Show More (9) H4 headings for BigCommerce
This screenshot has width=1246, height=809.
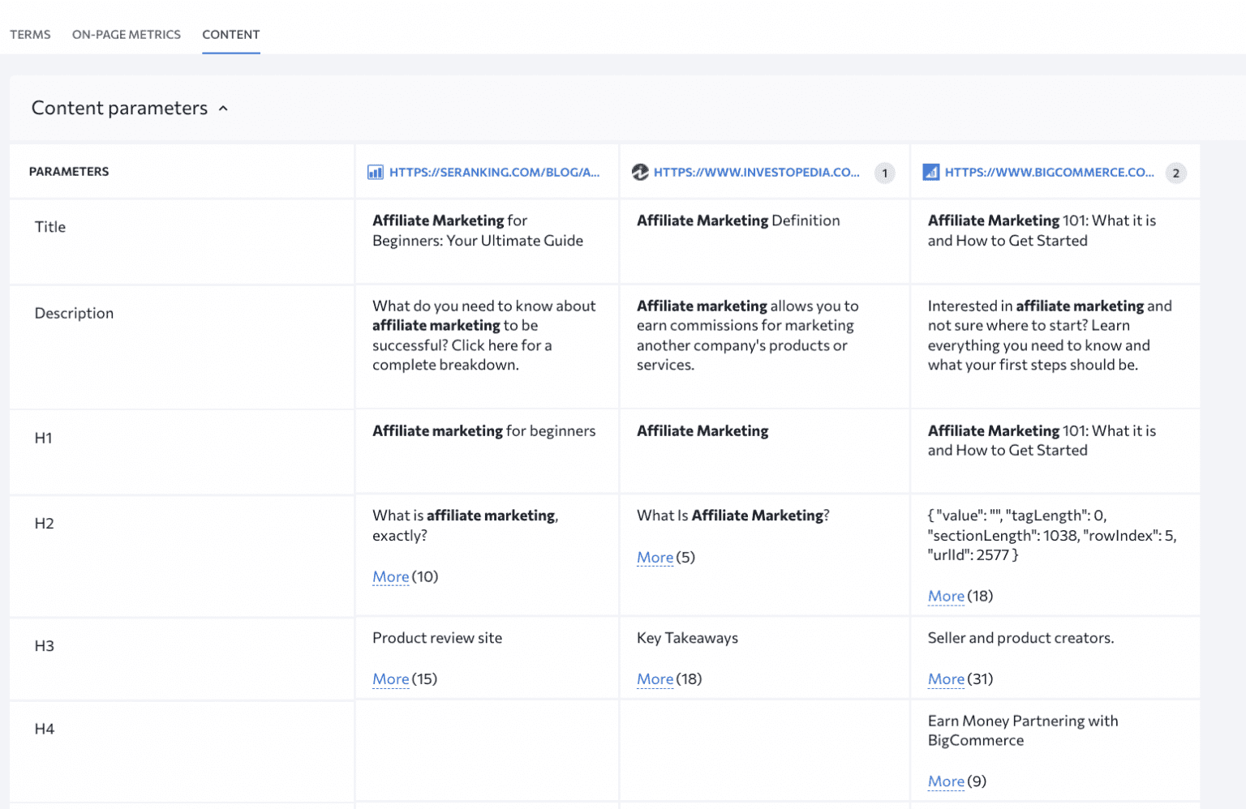pyautogui.click(x=946, y=781)
